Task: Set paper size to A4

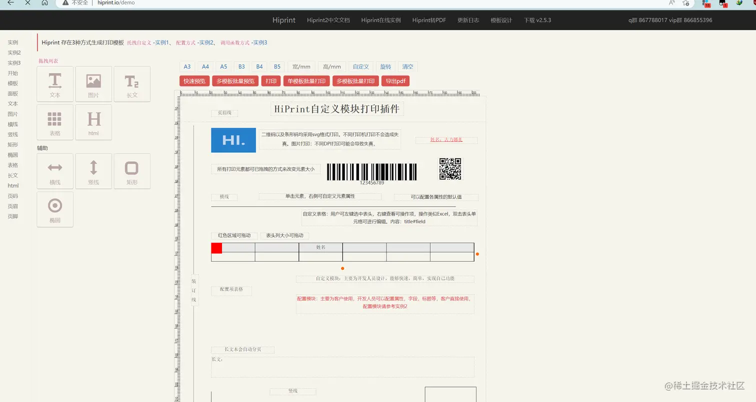Action: tap(205, 66)
